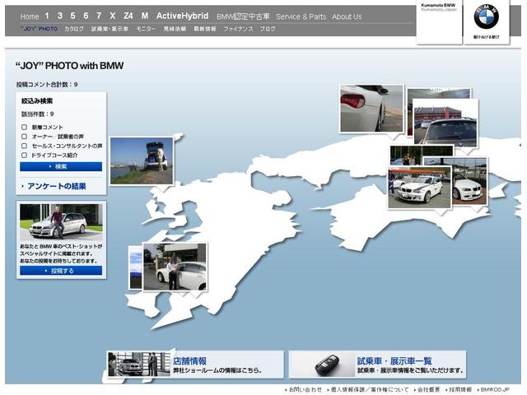The height and width of the screenshot is (395, 527).
Task: Go to the ファイナンス submenu link
Action: click(x=238, y=29)
